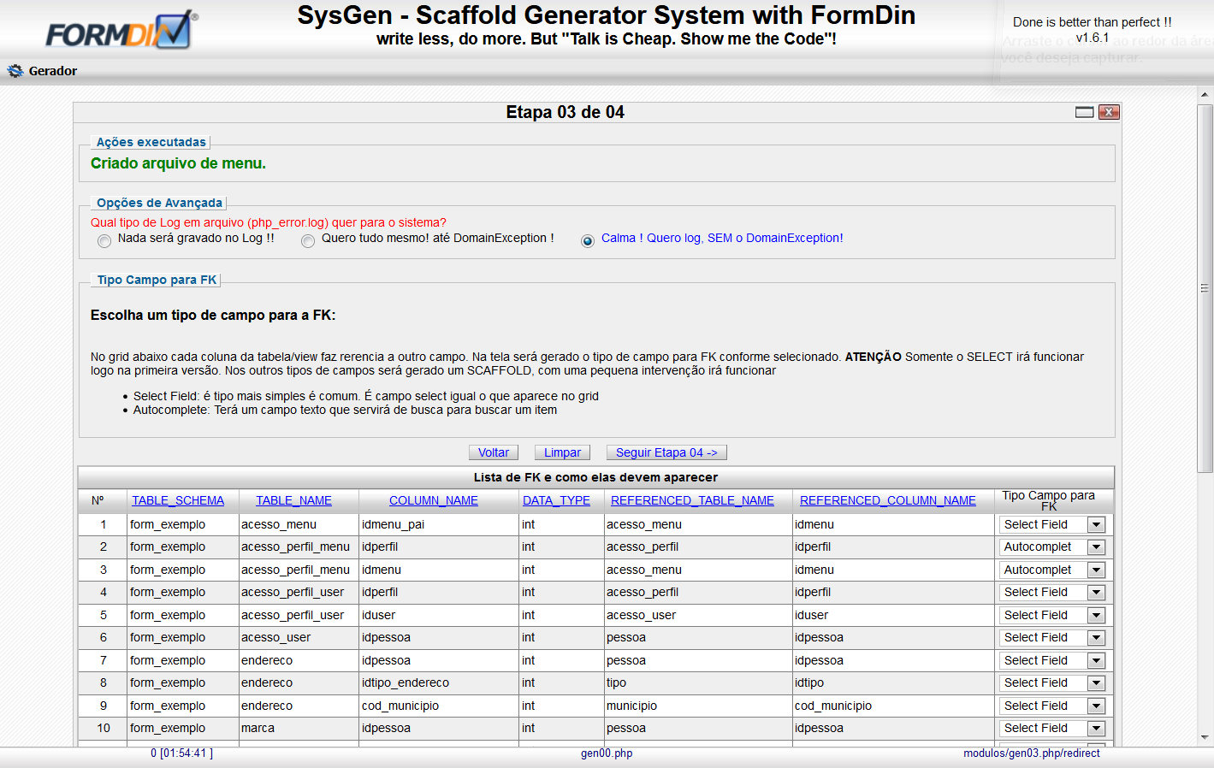This screenshot has height=768, width=1214.
Task: Select 'Nada será gravado no Log' option
Action: tap(104, 241)
